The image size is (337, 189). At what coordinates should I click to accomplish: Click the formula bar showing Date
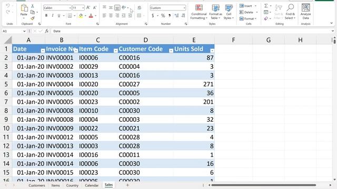[191, 31]
